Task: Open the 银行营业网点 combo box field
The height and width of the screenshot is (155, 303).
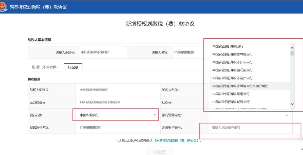Action: pos(250,115)
